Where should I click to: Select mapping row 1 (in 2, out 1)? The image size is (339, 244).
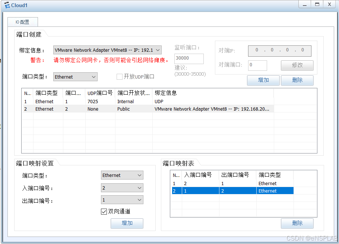click(x=232, y=184)
